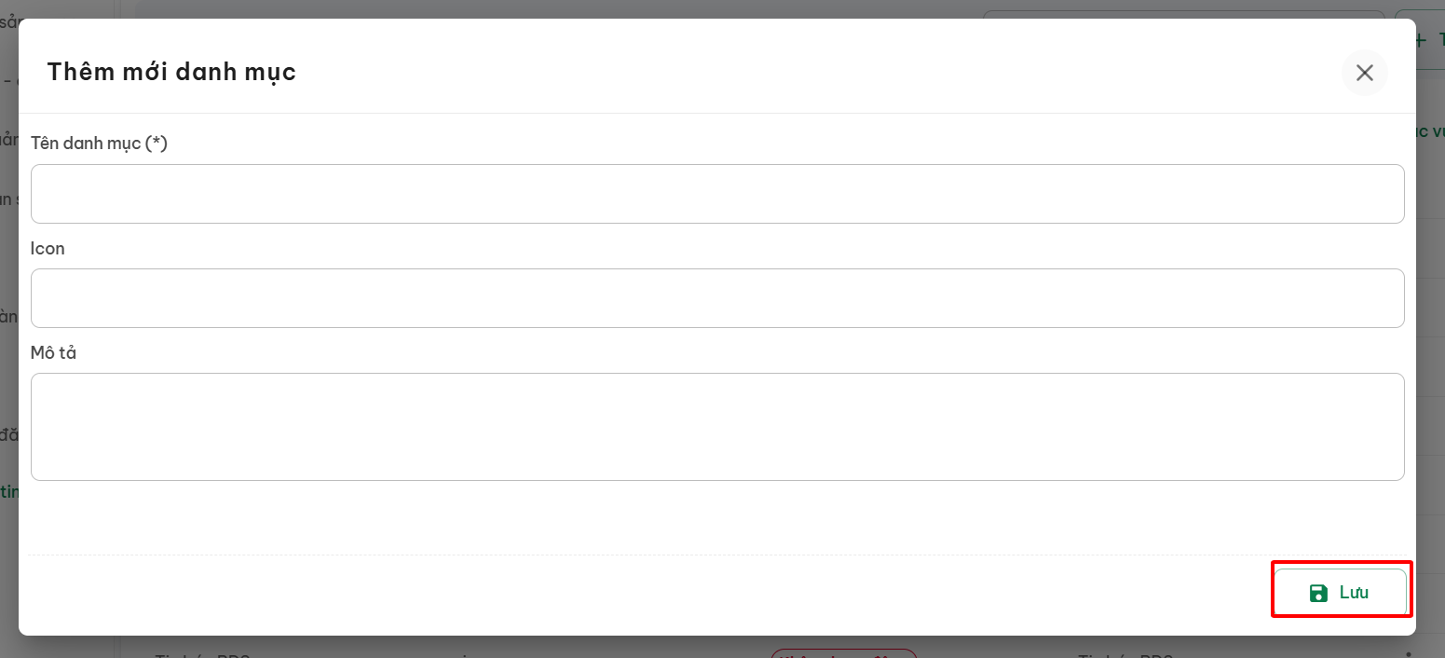This screenshot has width=1445, height=658.
Task: Select the green highlighted sidebar item
Action: tap(9, 491)
